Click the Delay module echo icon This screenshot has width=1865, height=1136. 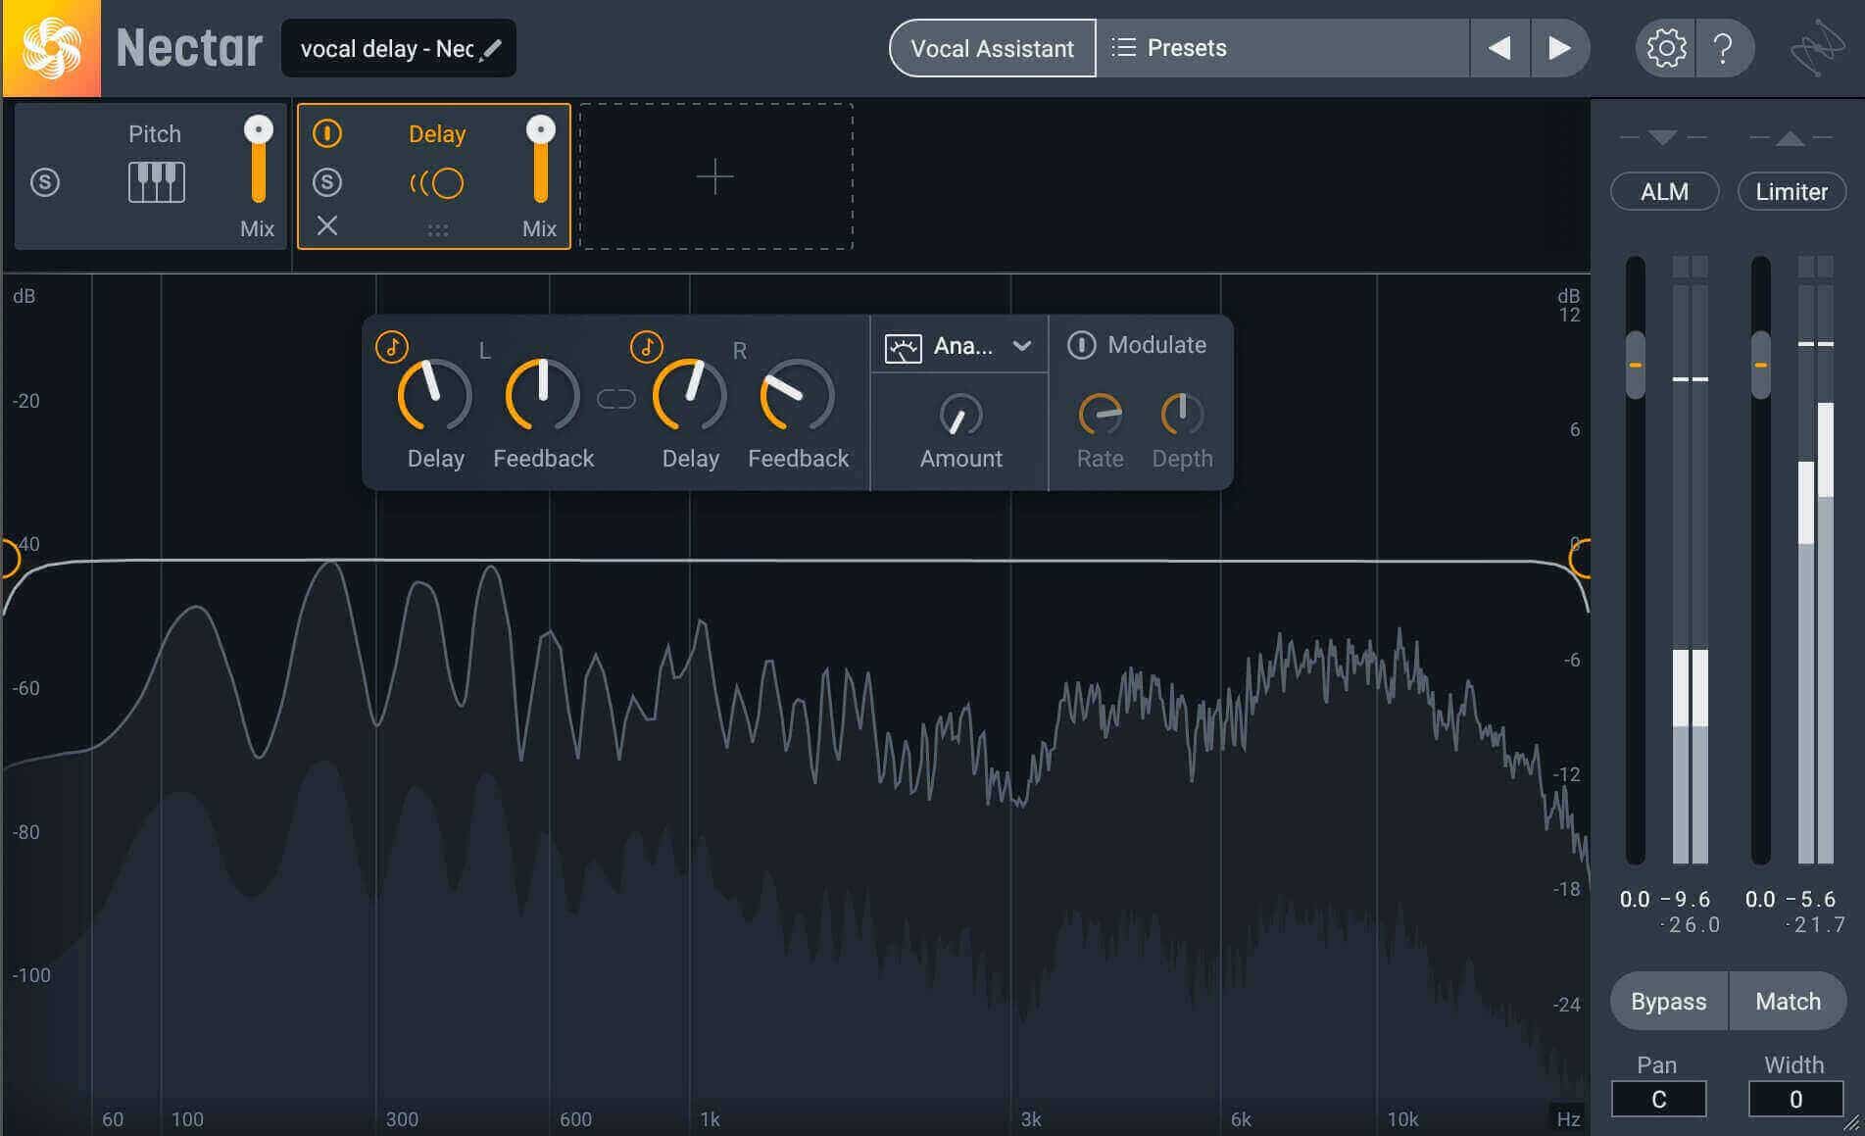tap(437, 183)
